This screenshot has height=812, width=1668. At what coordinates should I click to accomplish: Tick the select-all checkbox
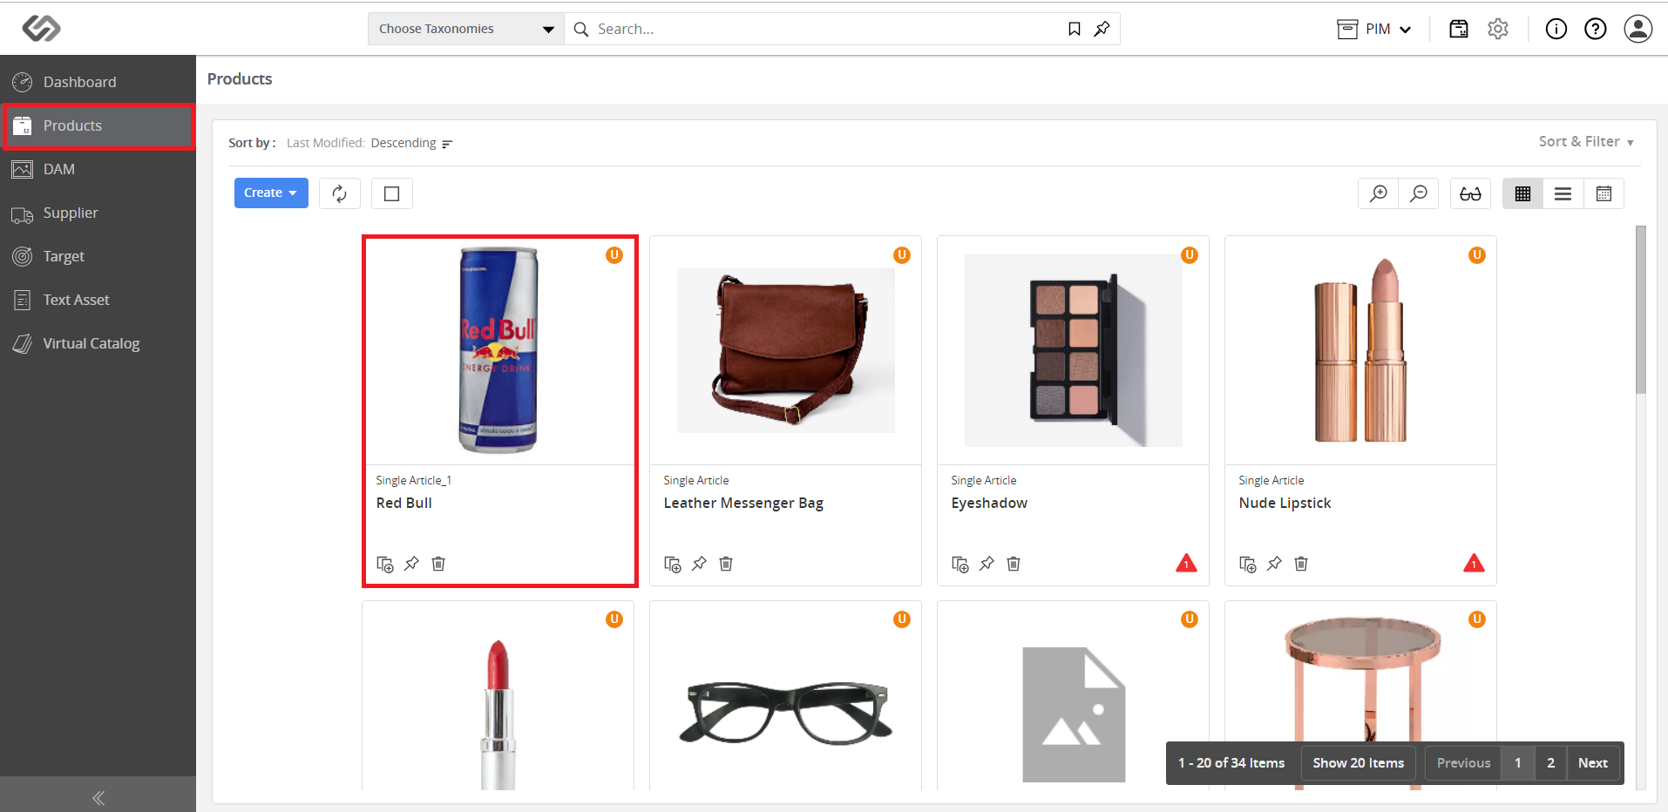[x=392, y=193]
